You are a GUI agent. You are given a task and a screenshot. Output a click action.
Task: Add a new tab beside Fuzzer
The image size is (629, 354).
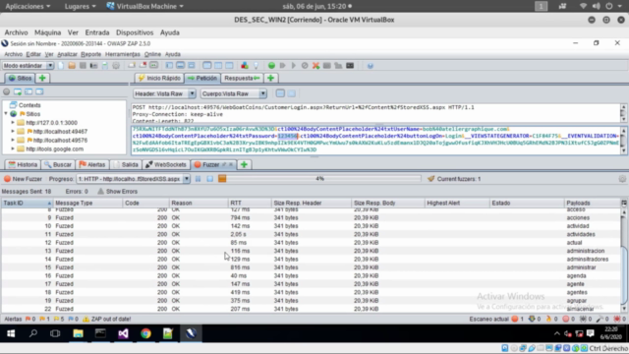pyautogui.click(x=244, y=164)
